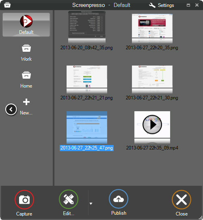This screenshot has height=220, width=203.
Task: Open Settings wrench icon
Action: point(152,5)
